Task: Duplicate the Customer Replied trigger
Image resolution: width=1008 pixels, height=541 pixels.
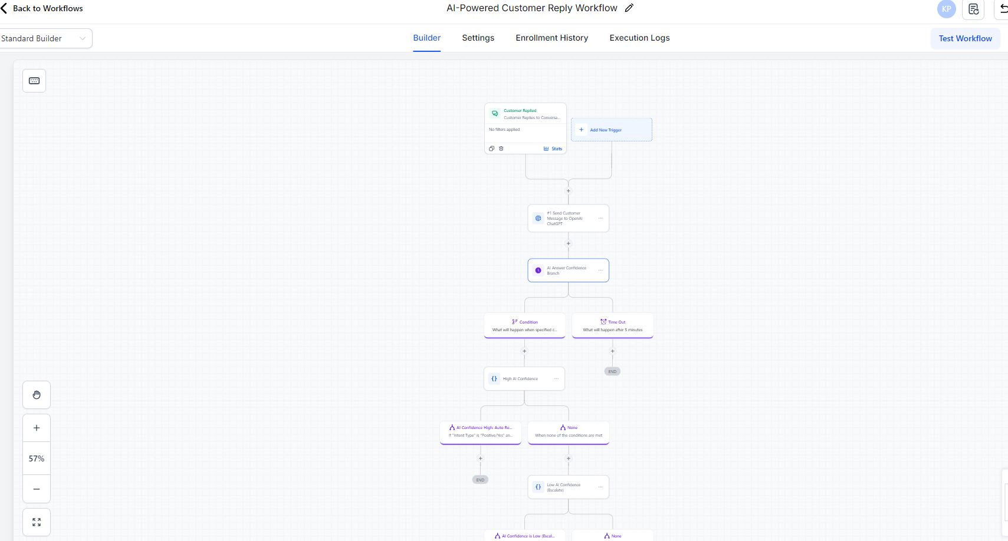Action: click(x=492, y=149)
